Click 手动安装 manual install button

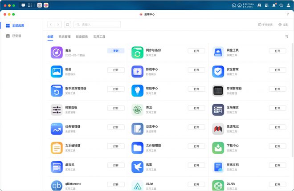[265, 24]
